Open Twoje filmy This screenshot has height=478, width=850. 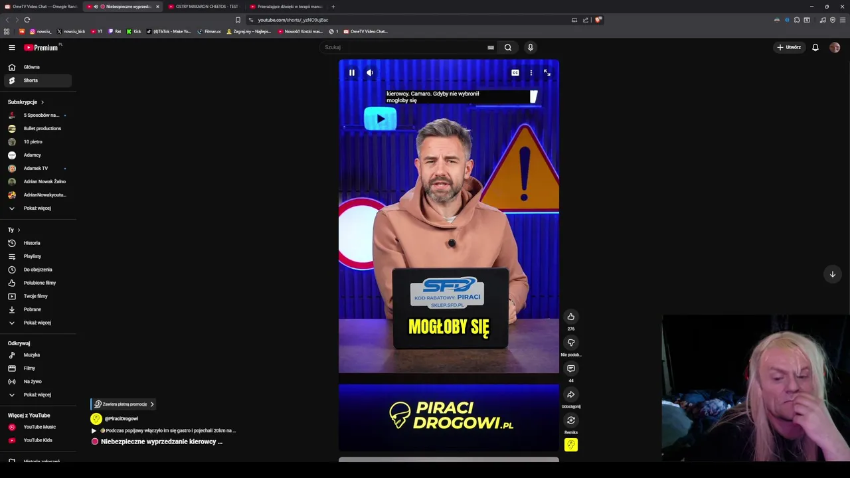[x=38, y=296]
